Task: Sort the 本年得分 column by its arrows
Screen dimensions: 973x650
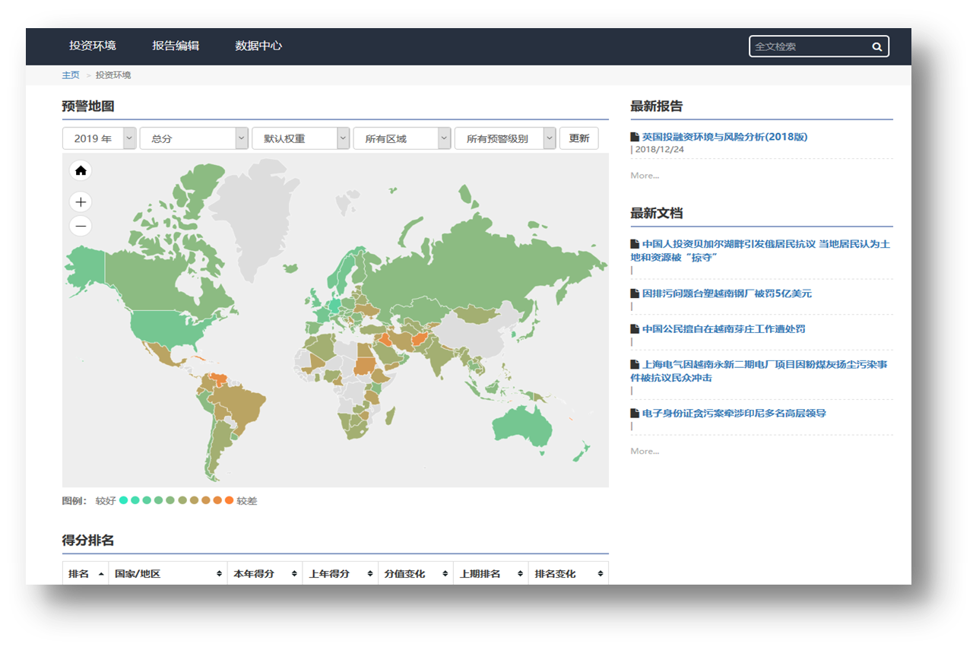Action: (x=294, y=574)
